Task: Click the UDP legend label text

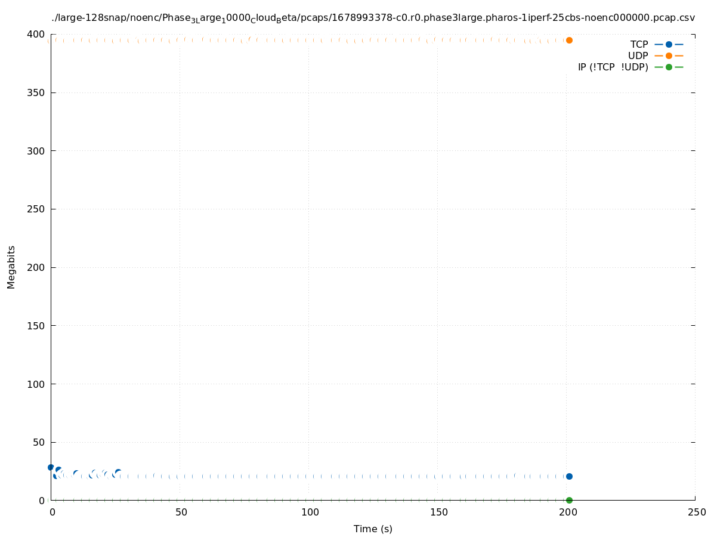Action: (x=638, y=55)
